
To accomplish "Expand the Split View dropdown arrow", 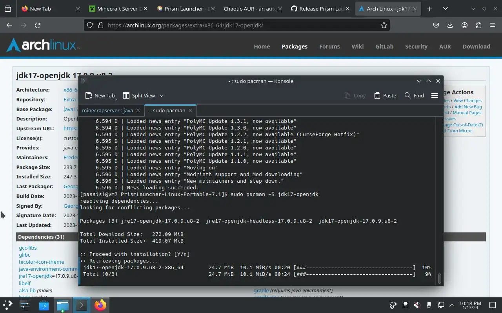I will tap(161, 95).
